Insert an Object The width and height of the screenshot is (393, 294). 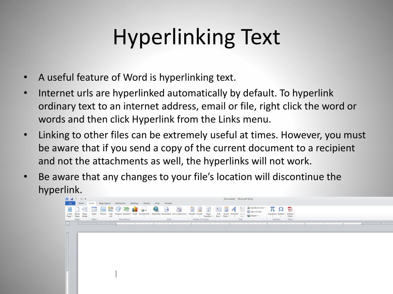[253, 216]
